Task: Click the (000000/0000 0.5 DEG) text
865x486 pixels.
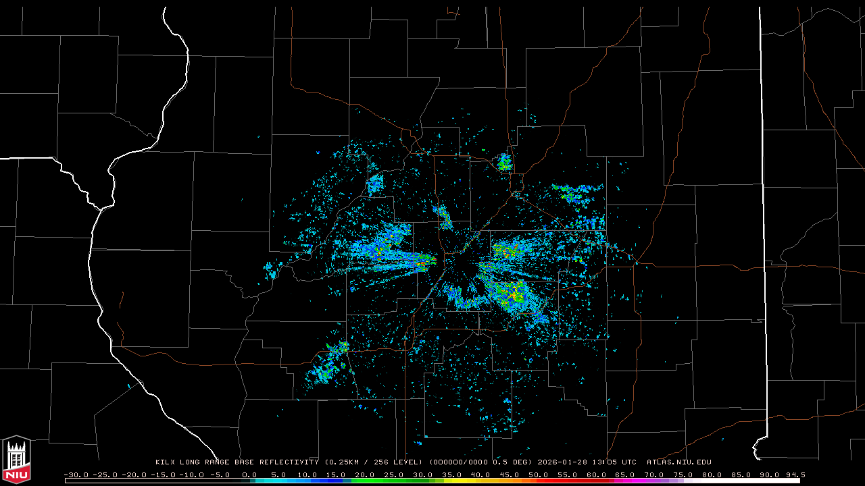Action: 480,462
